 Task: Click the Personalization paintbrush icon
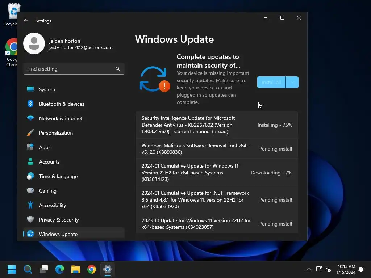pos(30,132)
